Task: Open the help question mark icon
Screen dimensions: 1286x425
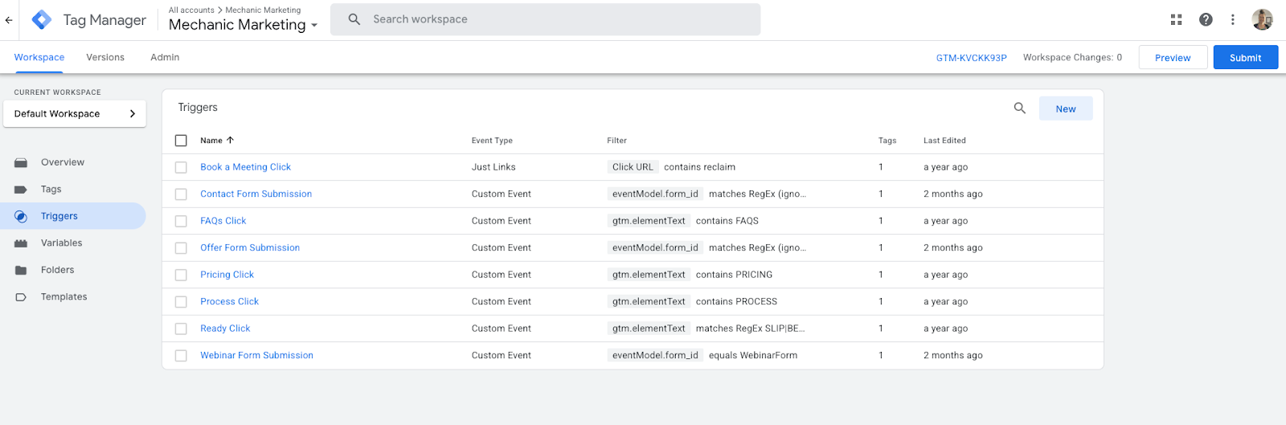Action: pos(1206,20)
